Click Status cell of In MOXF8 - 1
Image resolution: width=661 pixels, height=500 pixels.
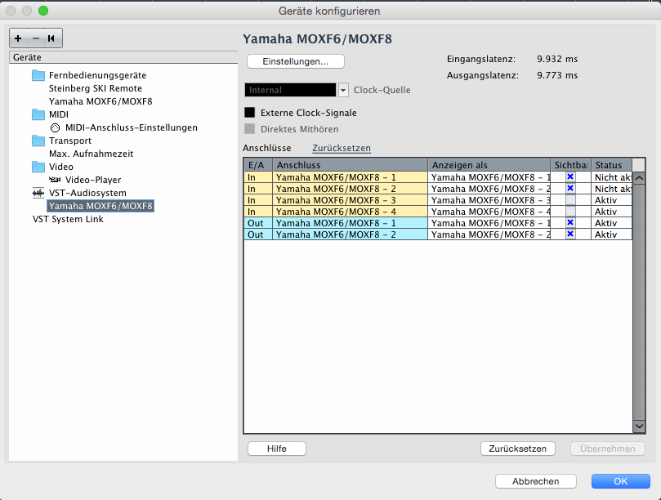click(x=612, y=177)
